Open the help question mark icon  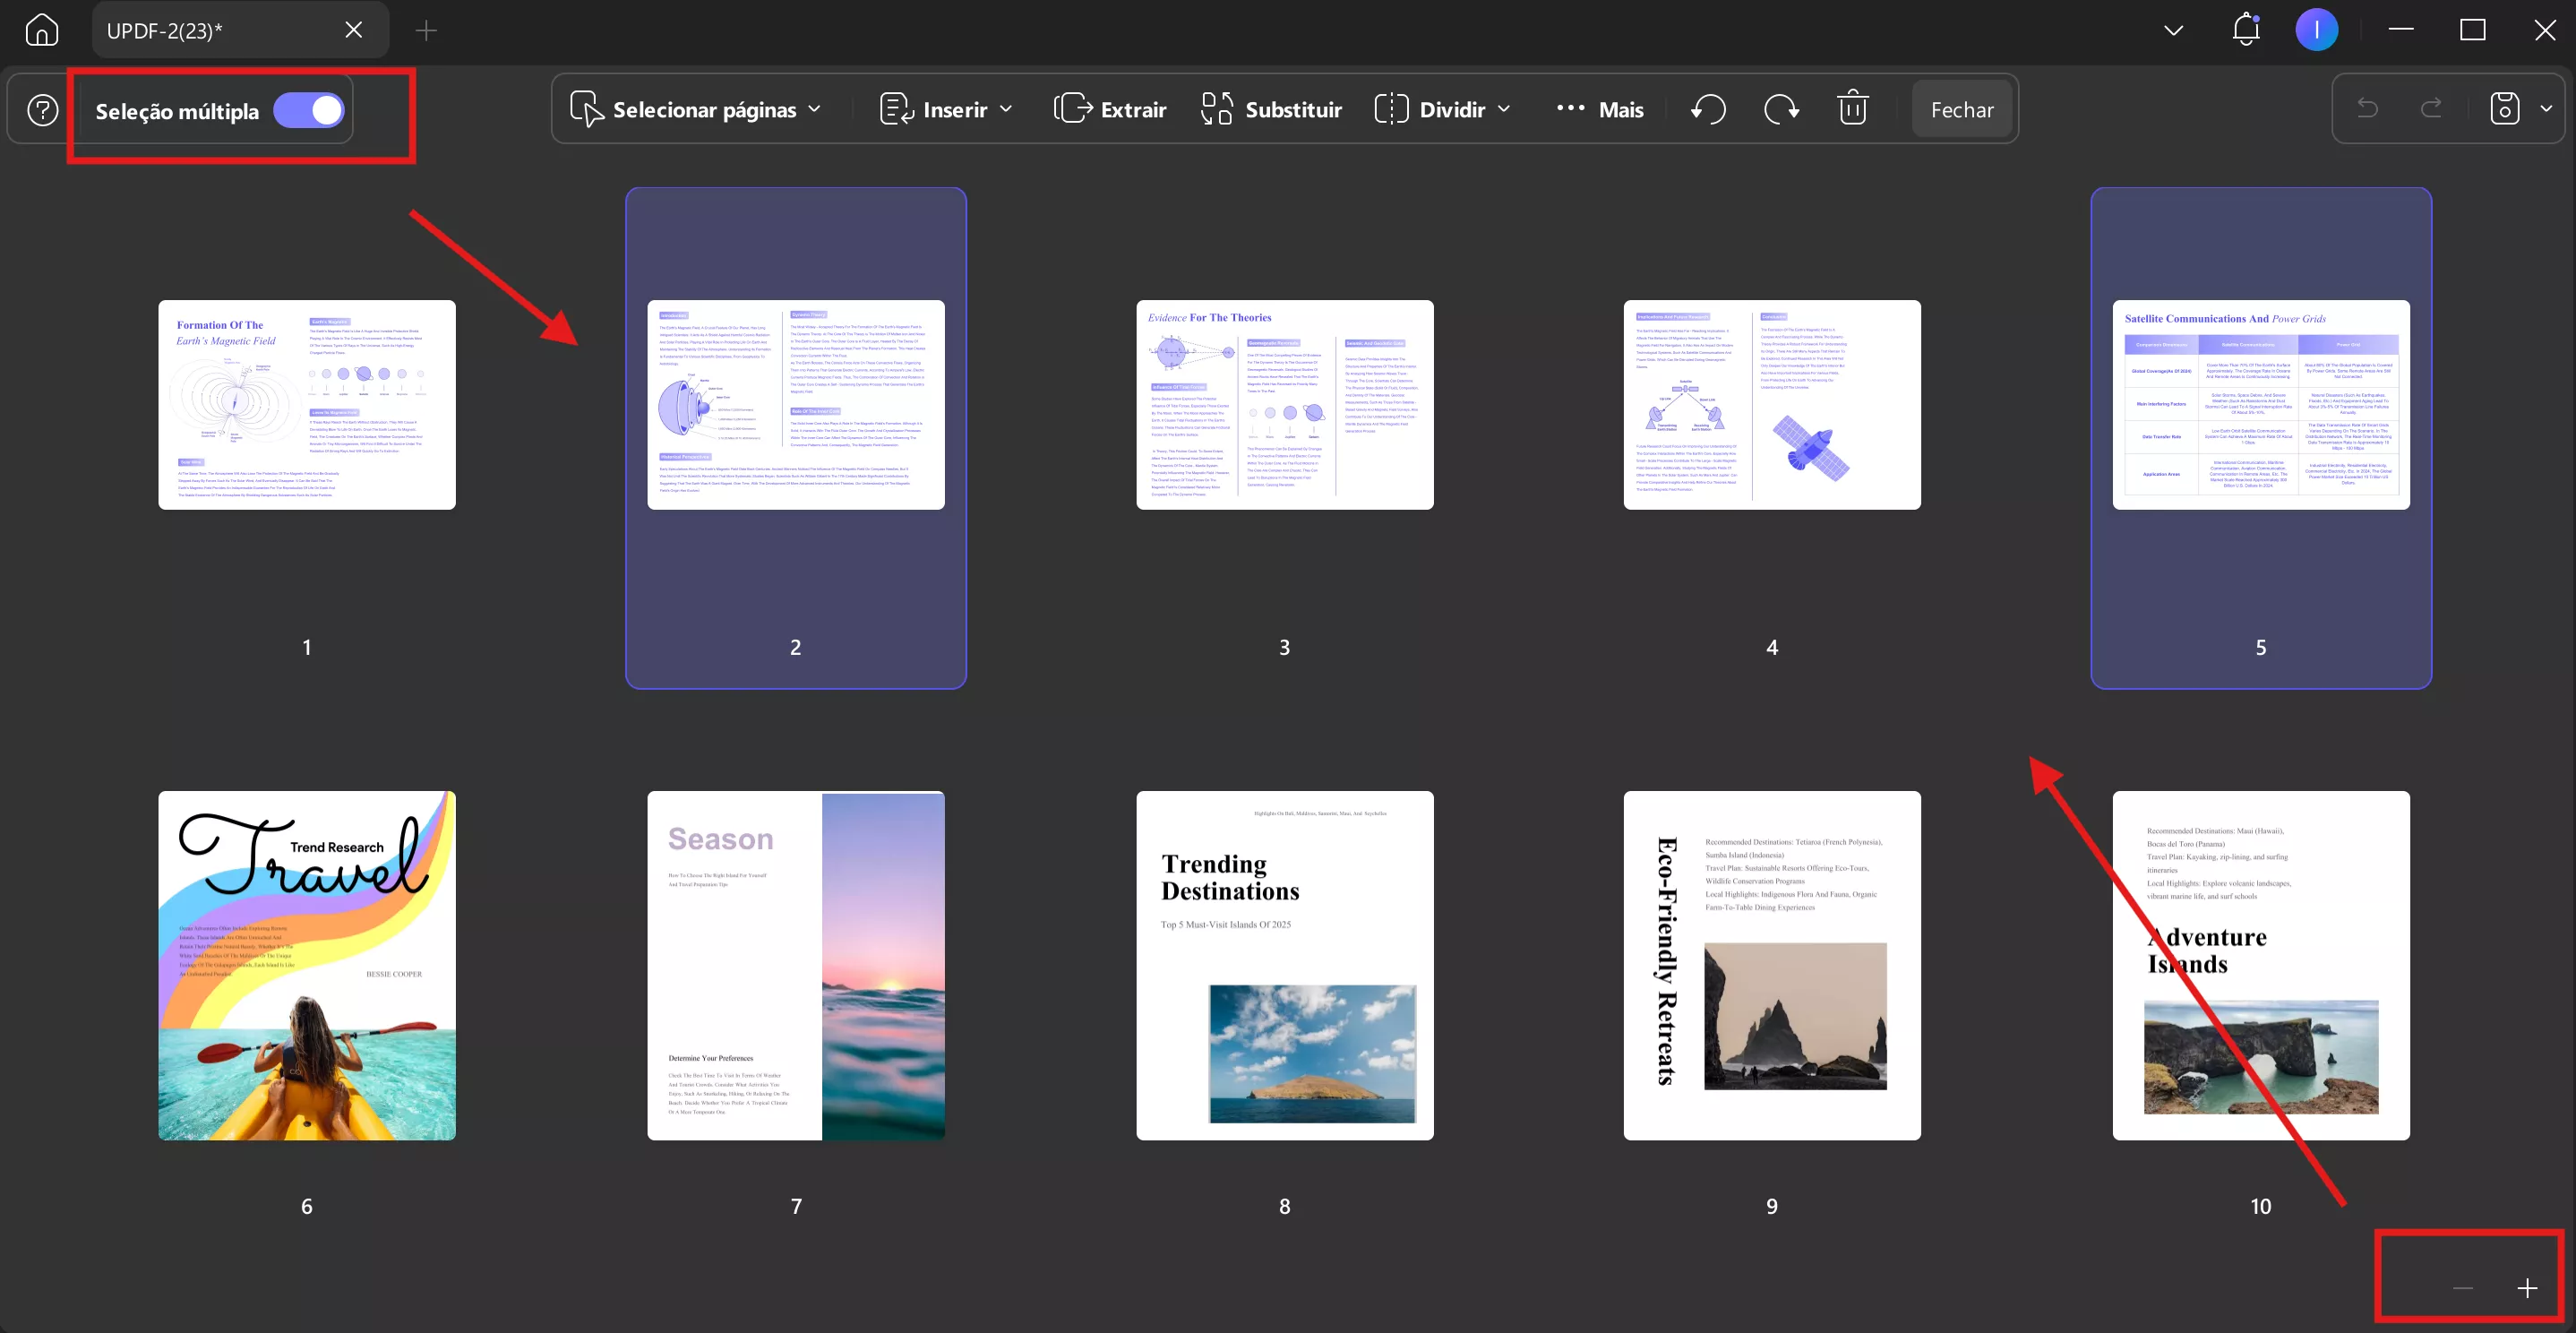click(43, 110)
